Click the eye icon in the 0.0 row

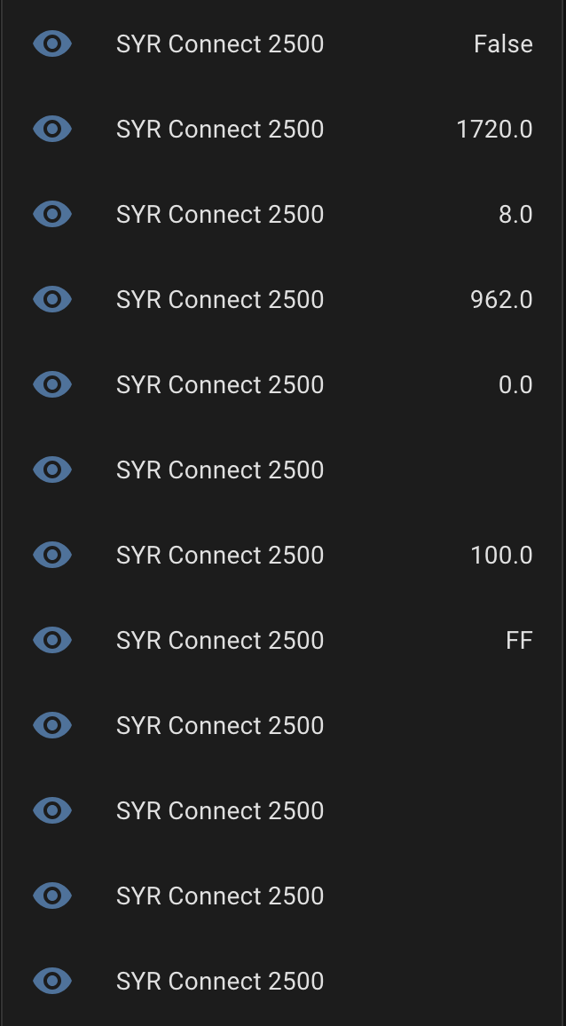(52, 384)
